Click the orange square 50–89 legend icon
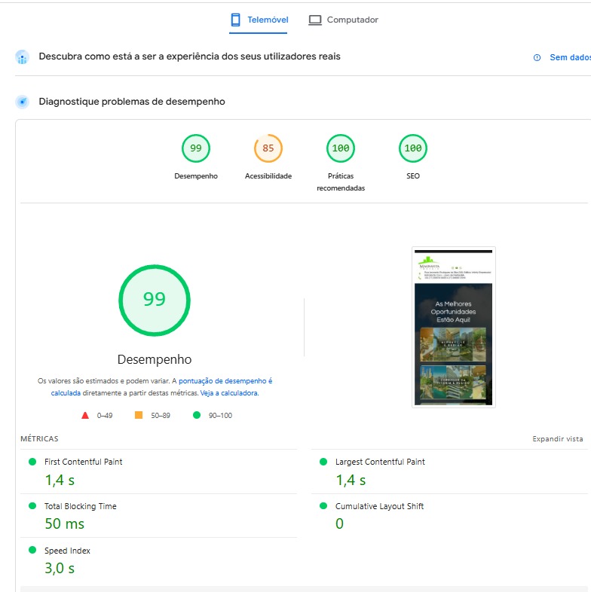591x592 pixels. point(139,415)
